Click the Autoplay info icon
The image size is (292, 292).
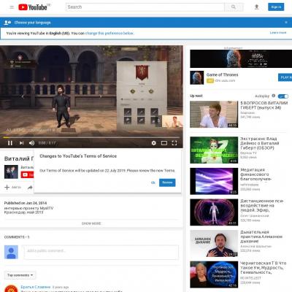coord(274,96)
